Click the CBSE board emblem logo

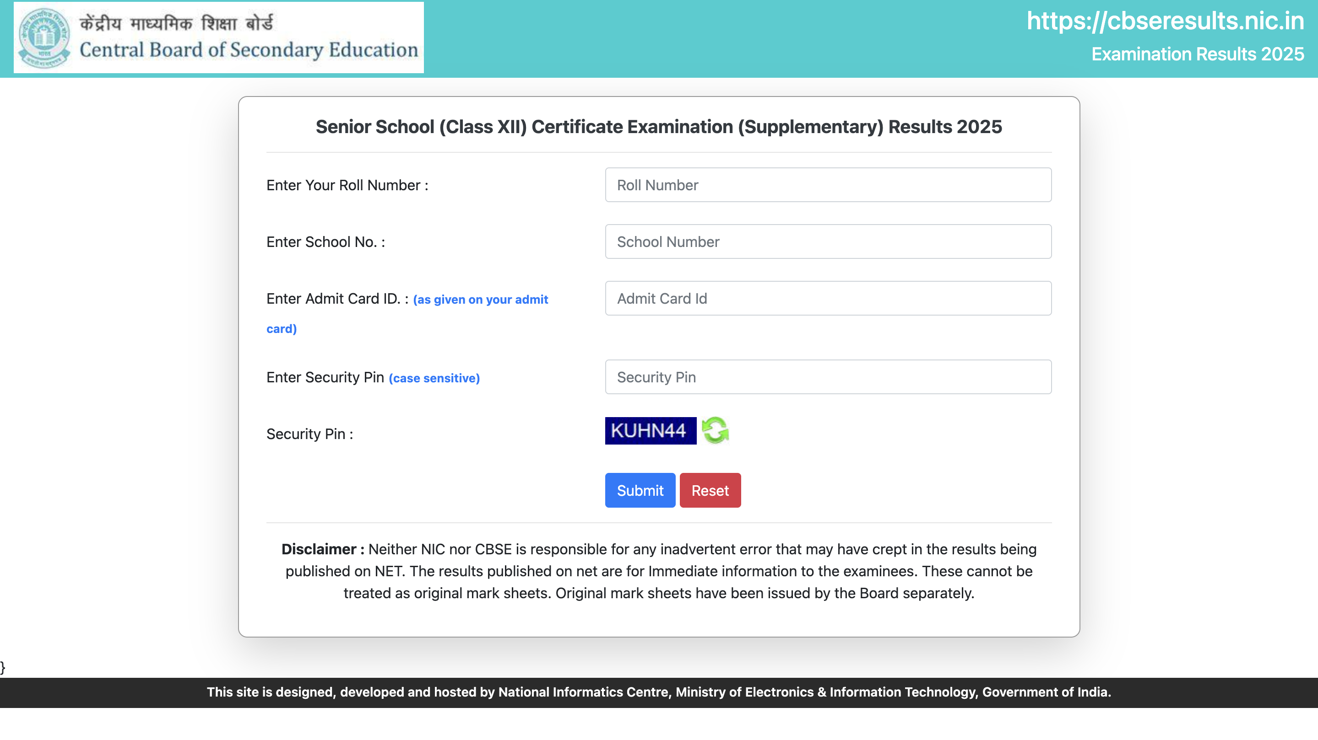pos(45,37)
